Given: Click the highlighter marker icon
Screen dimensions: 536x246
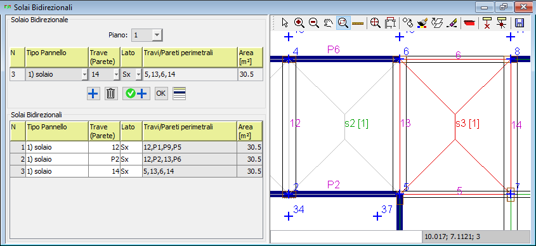Looking at the screenshot, I should 452,23.
